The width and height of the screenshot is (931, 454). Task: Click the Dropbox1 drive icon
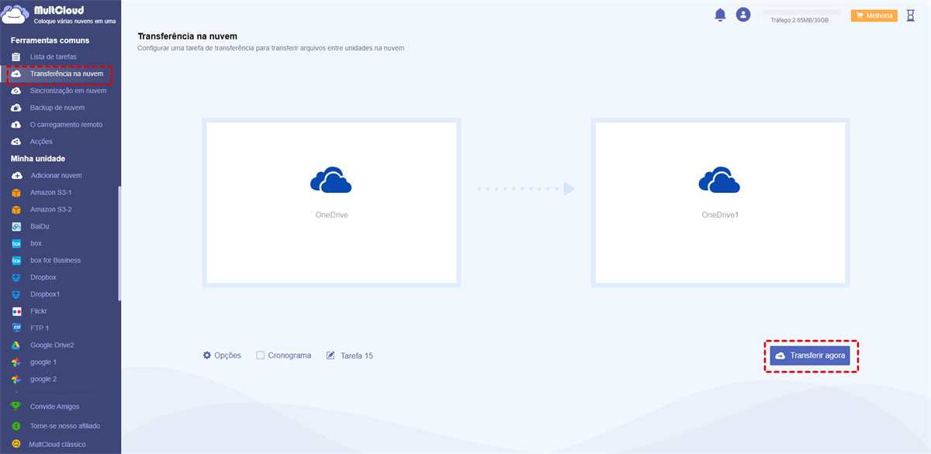pyautogui.click(x=16, y=294)
